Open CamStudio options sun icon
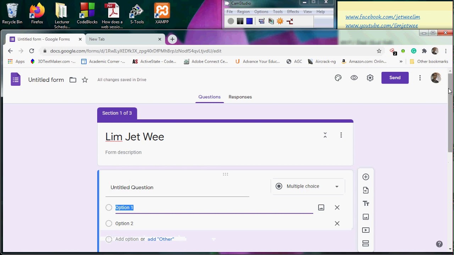Screen dimensions: 454x255 coord(280,21)
